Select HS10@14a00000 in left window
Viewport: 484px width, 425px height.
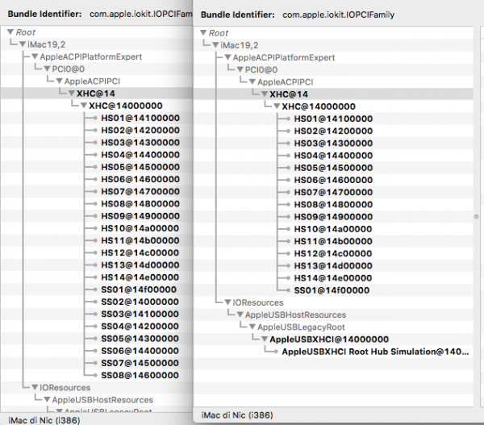[x=140, y=228]
